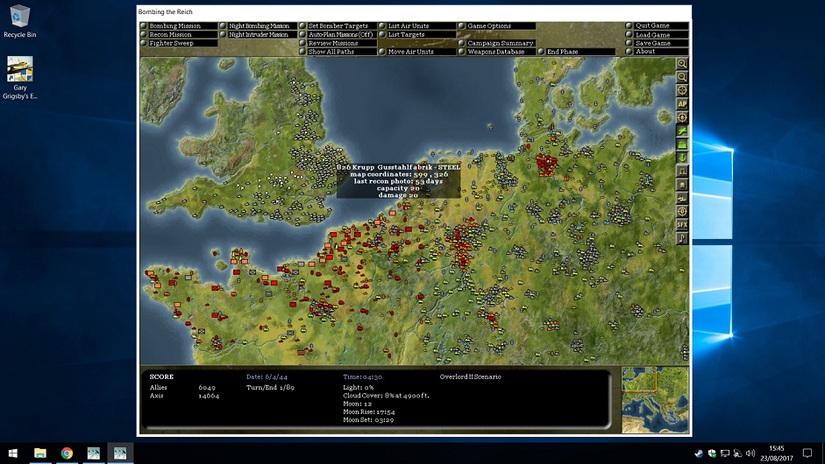This screenshot has height=464, width=825.
Task: Click the Europe minimap thumbnail
Action: pos(655,400)
